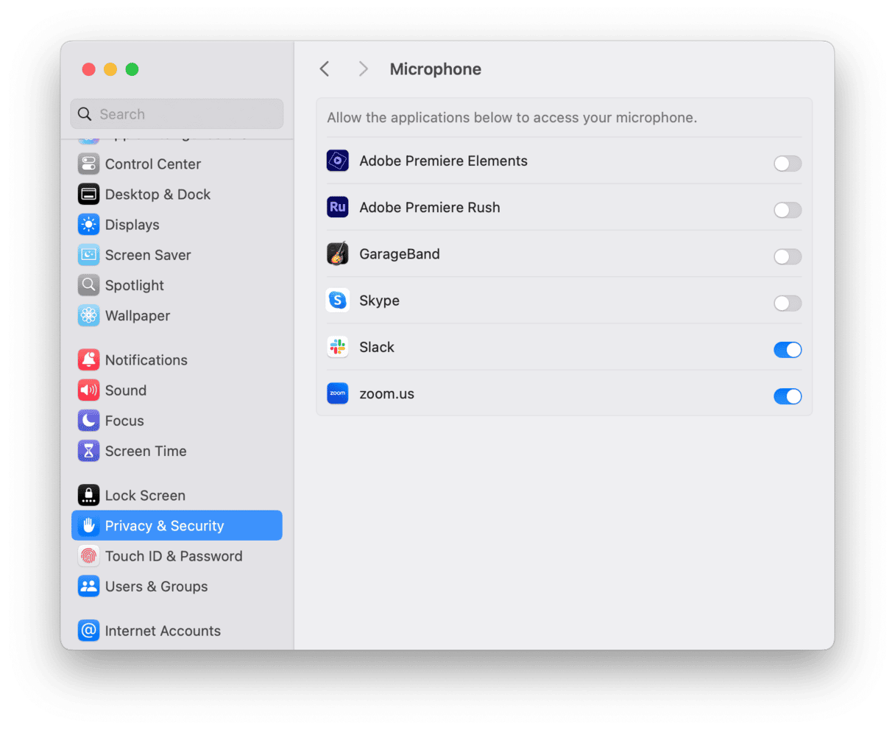Click the Control Center sidebar icon
The height and width of the screenshot is (730, 895).
[x=88, y=164]
